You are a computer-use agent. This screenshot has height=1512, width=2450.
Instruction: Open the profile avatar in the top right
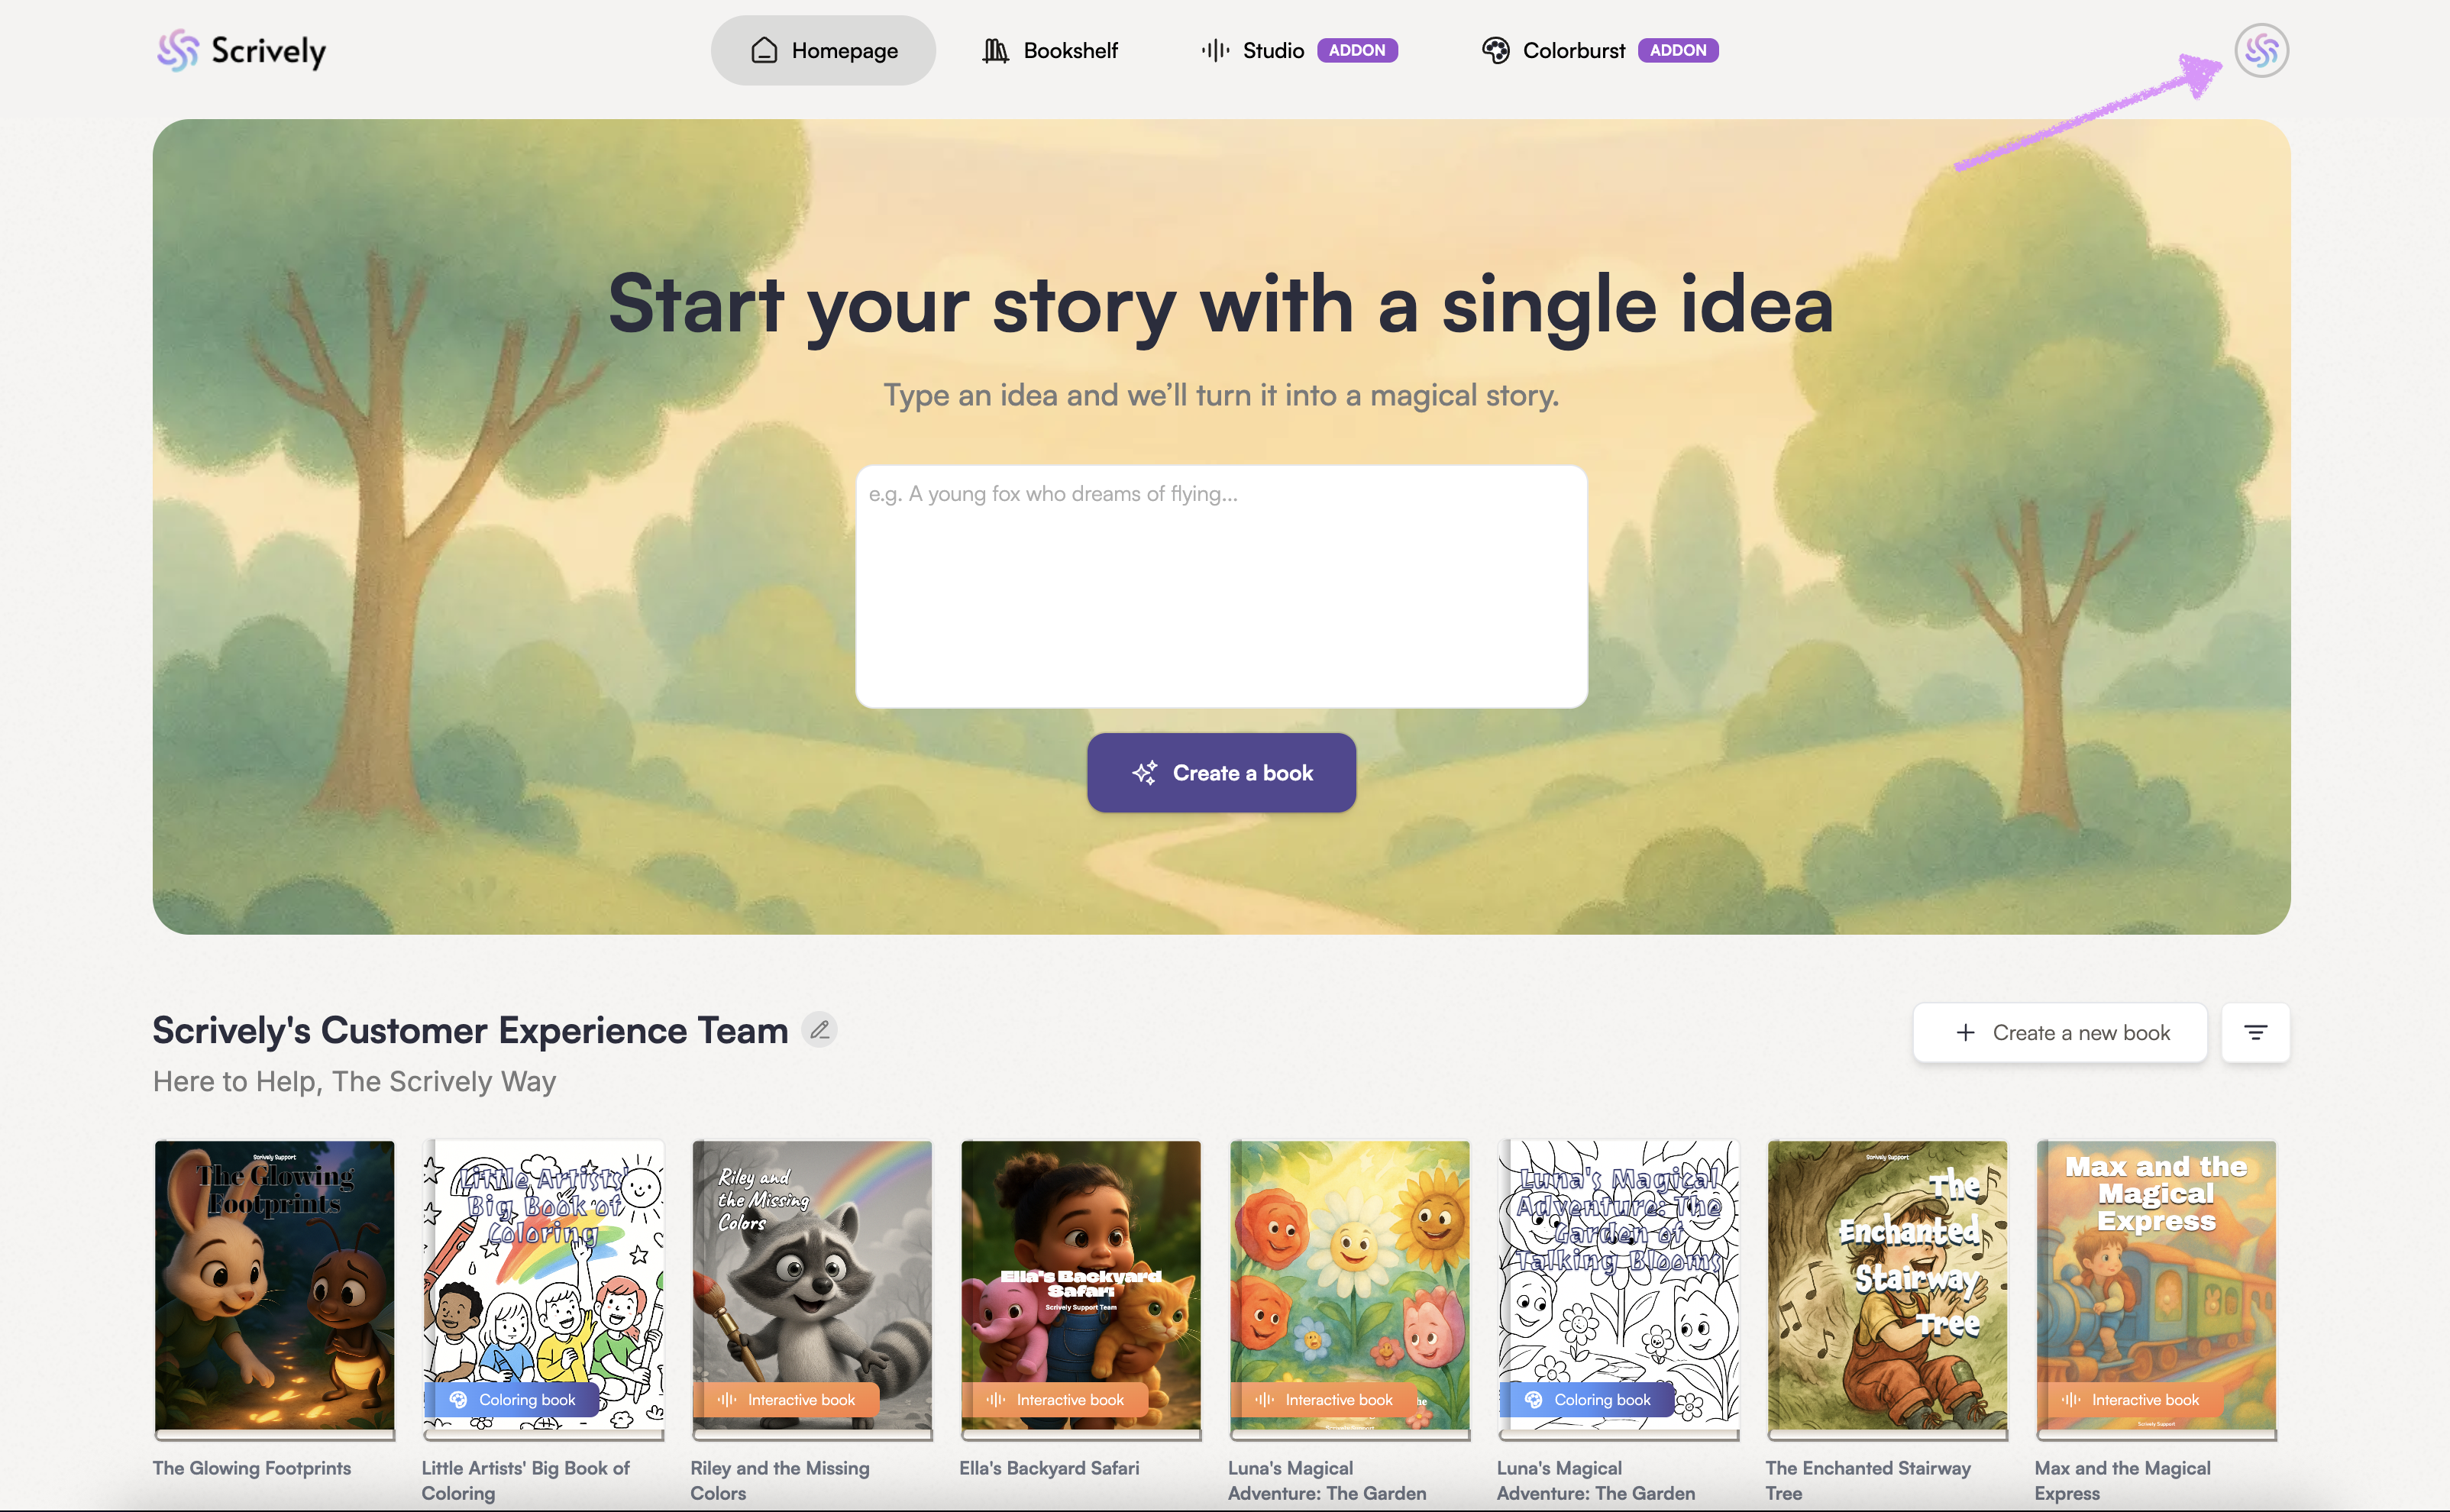[x=2261, y=50]
